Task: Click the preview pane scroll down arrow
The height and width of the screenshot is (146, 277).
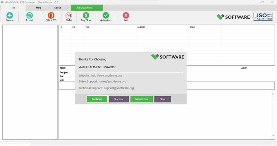Action: 273,135
